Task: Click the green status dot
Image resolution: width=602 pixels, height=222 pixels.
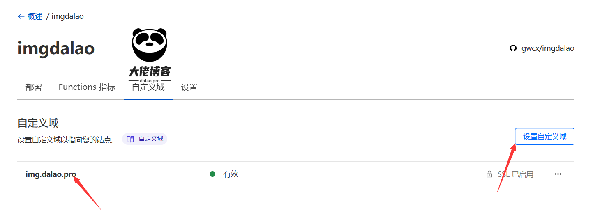Action: [212, 174]
